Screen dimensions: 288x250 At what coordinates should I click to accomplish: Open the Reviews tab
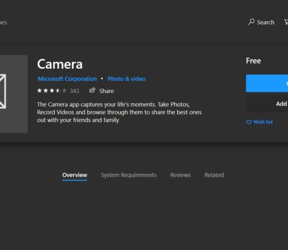coord(180,175)
